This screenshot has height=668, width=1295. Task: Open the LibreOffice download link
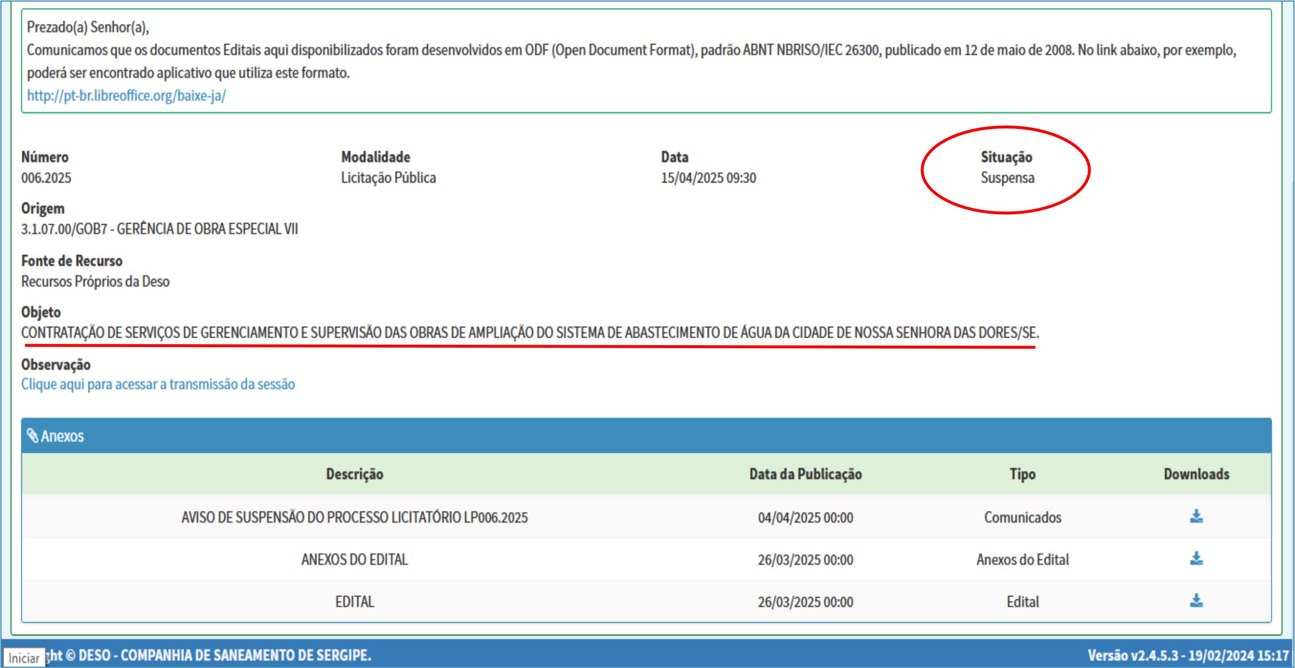point(126,96)
